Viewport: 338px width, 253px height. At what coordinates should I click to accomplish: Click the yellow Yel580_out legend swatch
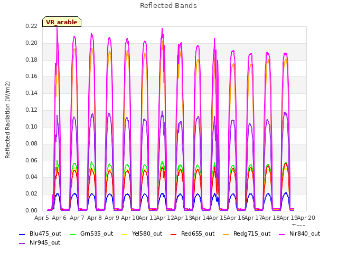(x=125, y=234)
